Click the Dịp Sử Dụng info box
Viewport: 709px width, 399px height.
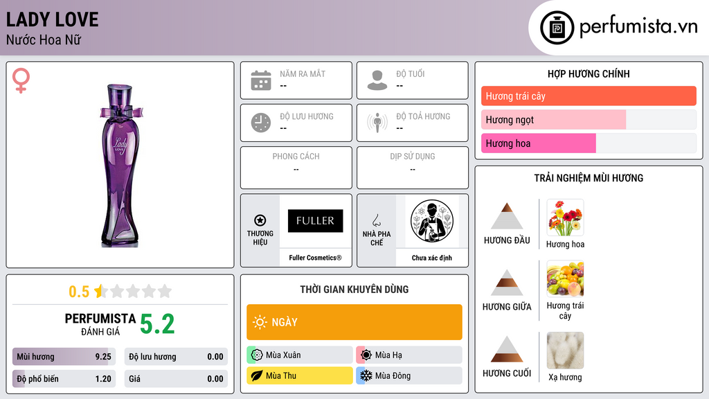pos(413,168)
